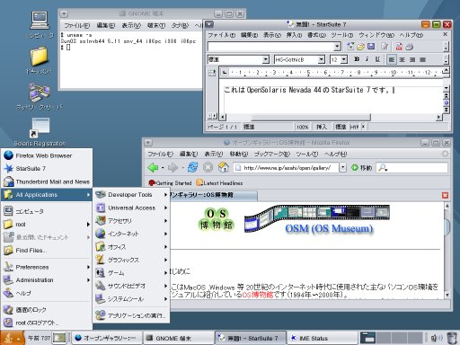Click Underline button in StarSuite toolbar
The height and width of the screenshot is (345, 460).
pyautogui.click(x=377, y=59)
